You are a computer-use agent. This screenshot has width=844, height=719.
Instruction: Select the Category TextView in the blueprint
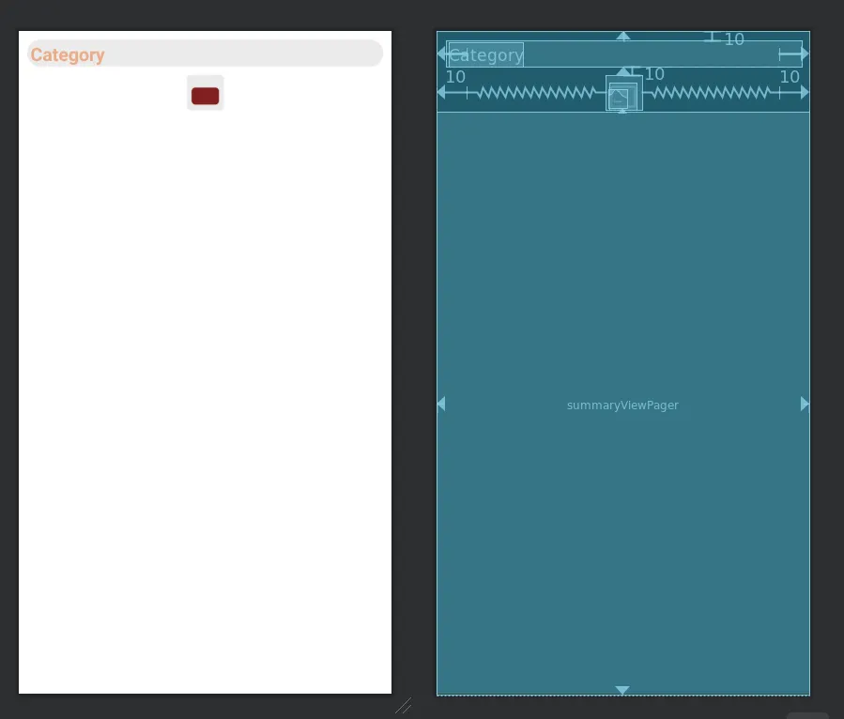485,54
